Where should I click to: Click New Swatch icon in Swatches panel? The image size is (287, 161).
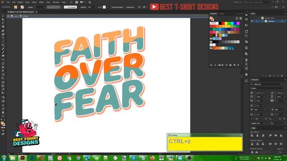tap(234, 65)
